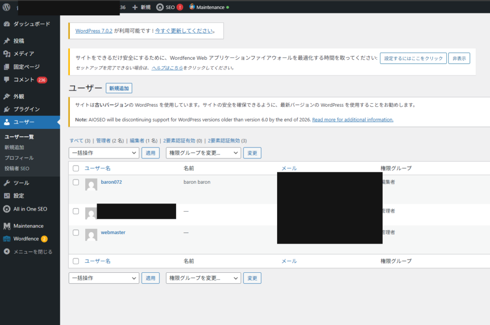Click baron baron name cell
This screenshot has height=325, width=490.
[x=197, y=182]
